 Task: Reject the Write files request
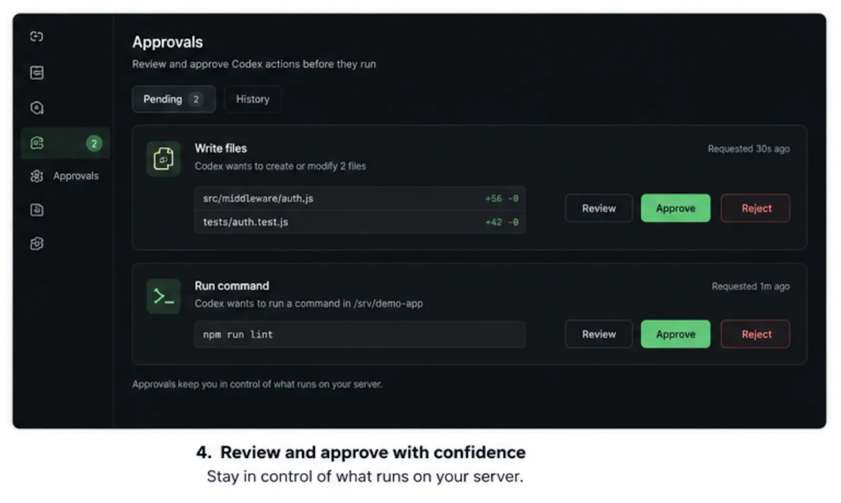[756, 208]
